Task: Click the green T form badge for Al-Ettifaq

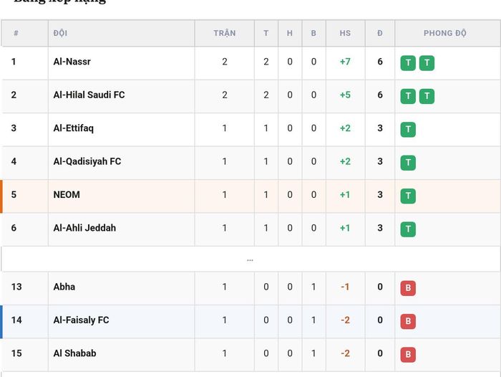Action: [408, 130]
